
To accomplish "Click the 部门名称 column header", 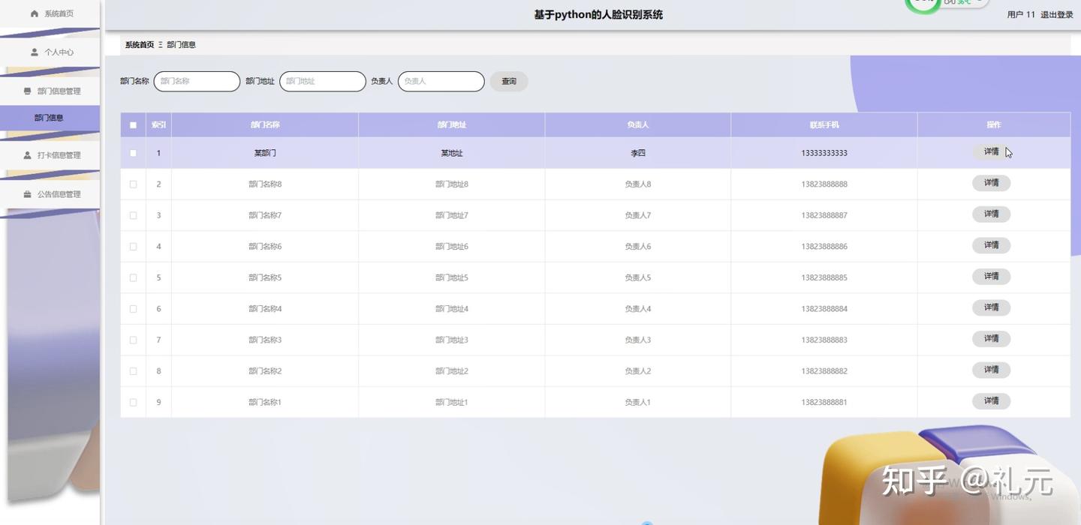I will tap(265, 125).
